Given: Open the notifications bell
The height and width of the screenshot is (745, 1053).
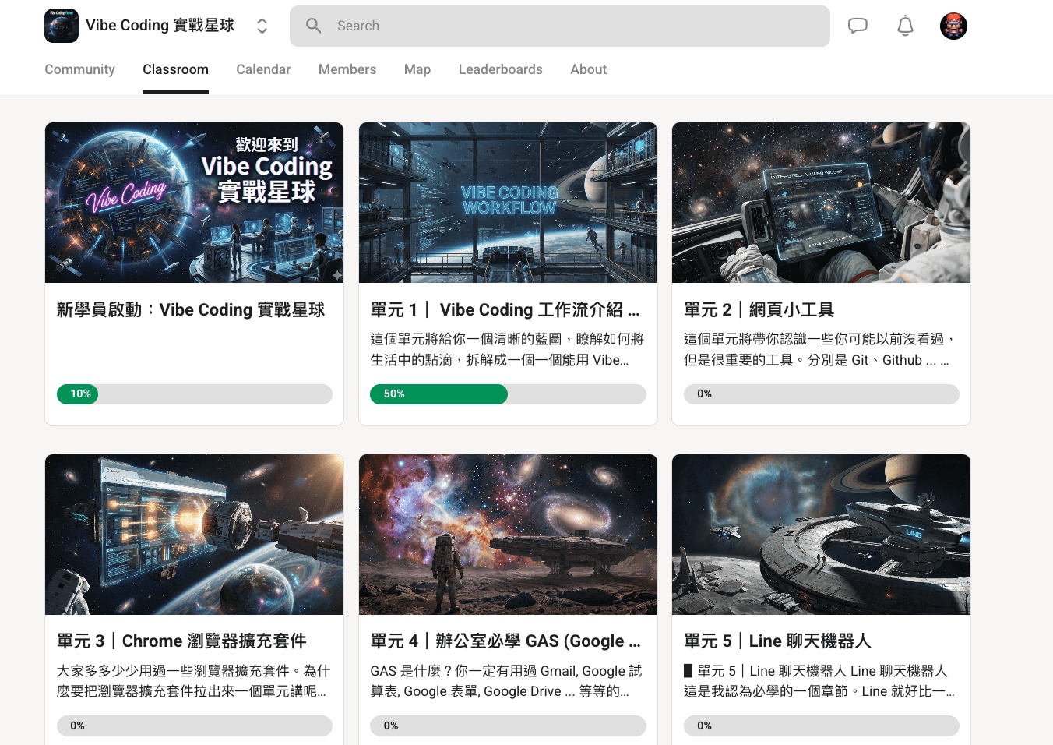Looking at the screenshot, I should [905, 26].
